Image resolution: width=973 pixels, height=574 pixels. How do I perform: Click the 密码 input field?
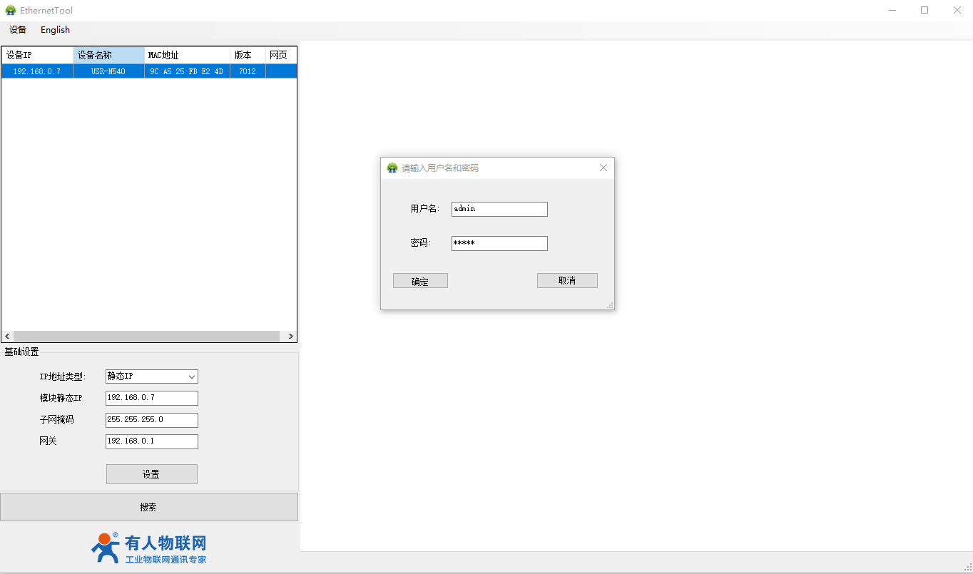(499, 243)
